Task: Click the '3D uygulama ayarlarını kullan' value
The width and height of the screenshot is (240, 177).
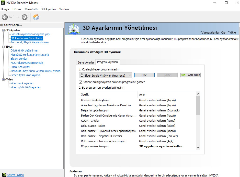Action: click(x=161, y=146)
